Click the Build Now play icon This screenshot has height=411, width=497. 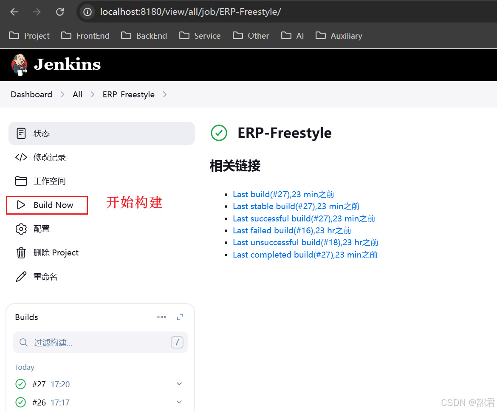click(21, 205)
